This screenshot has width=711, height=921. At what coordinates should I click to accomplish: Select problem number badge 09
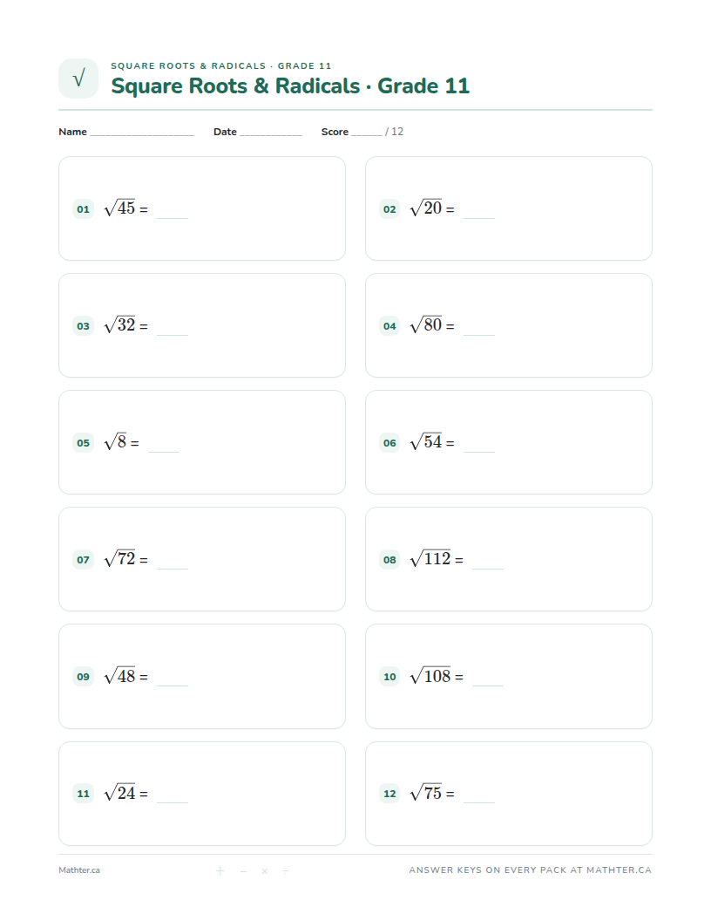click(x=84, y=677)
